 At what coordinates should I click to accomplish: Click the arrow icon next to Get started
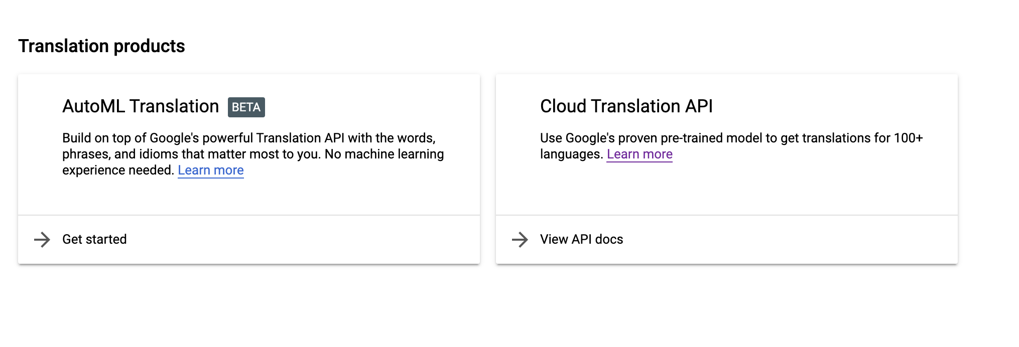pyautogui.click(x=43, y=239)
